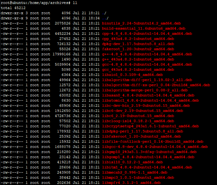
Task: Click libgcc-4.8-dev_4.8.4-2ubuntu1~14.04.4_amd64.deb
Action: point(155,147)
